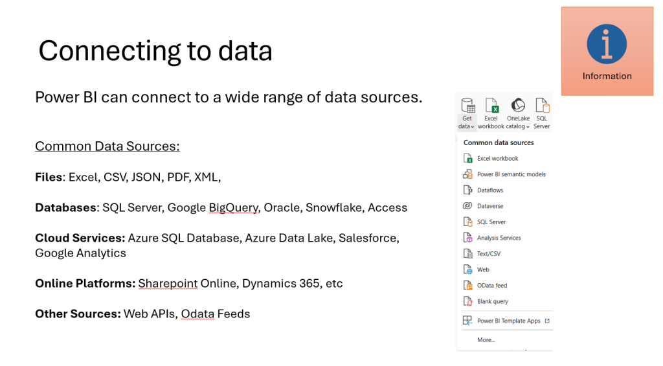Click the Google Analytics text line
This screenshot has height=366, width=663.
[x=80, y=253]
